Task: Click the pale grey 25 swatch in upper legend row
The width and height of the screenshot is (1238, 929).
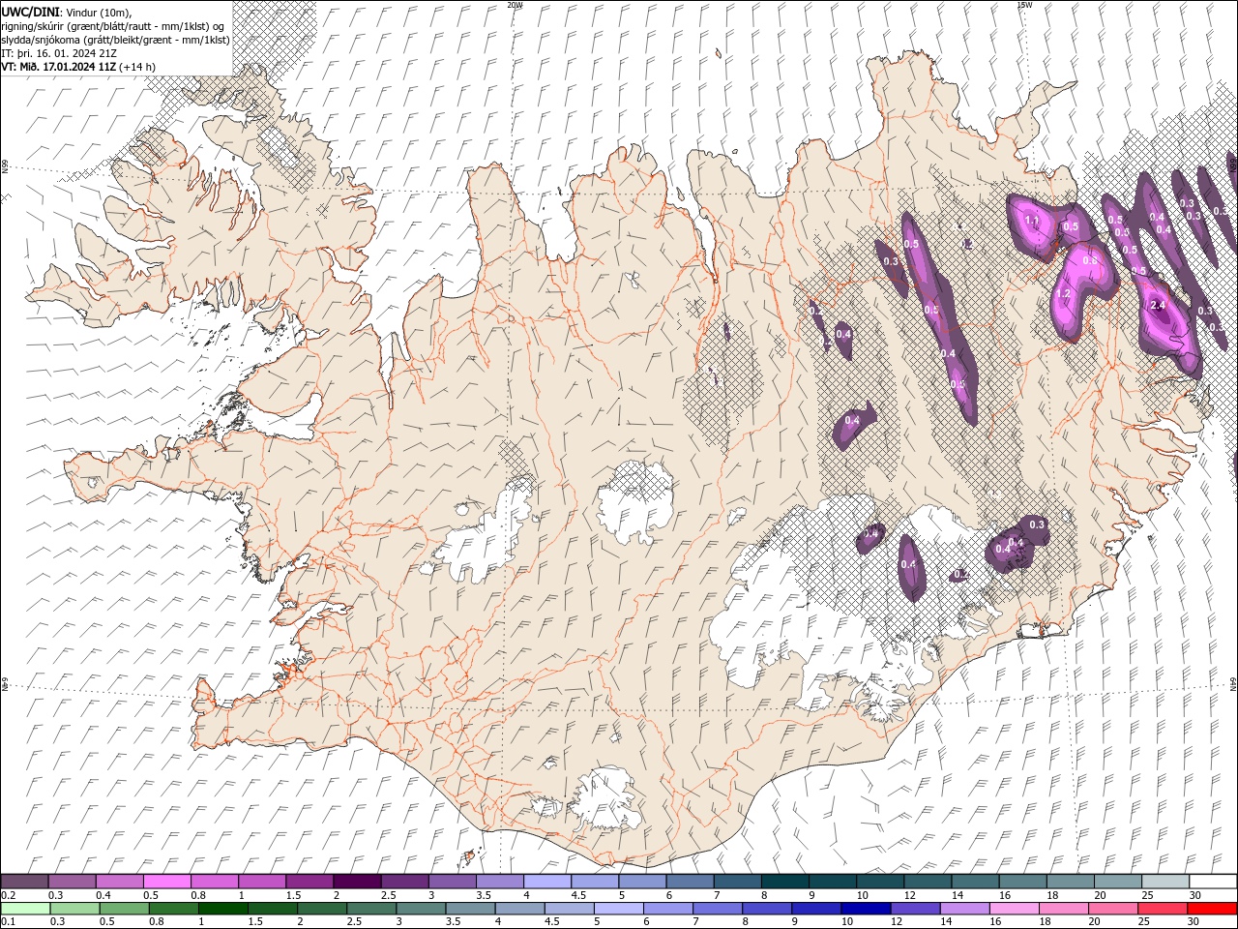Action: [1164, 882]
